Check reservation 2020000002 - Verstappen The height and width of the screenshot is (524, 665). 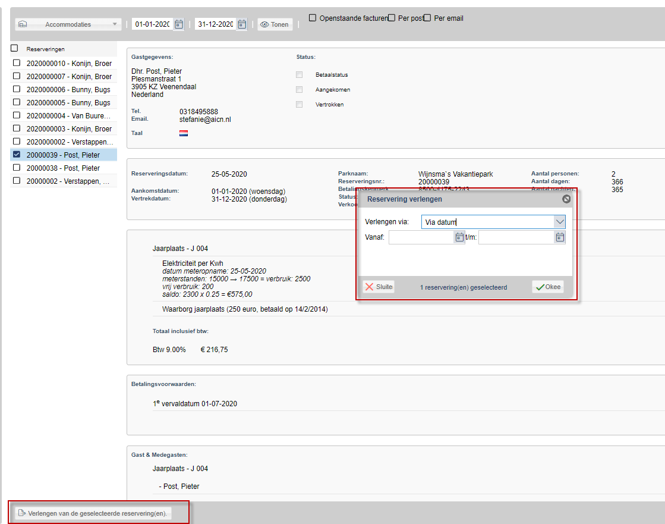click(17, 142)
